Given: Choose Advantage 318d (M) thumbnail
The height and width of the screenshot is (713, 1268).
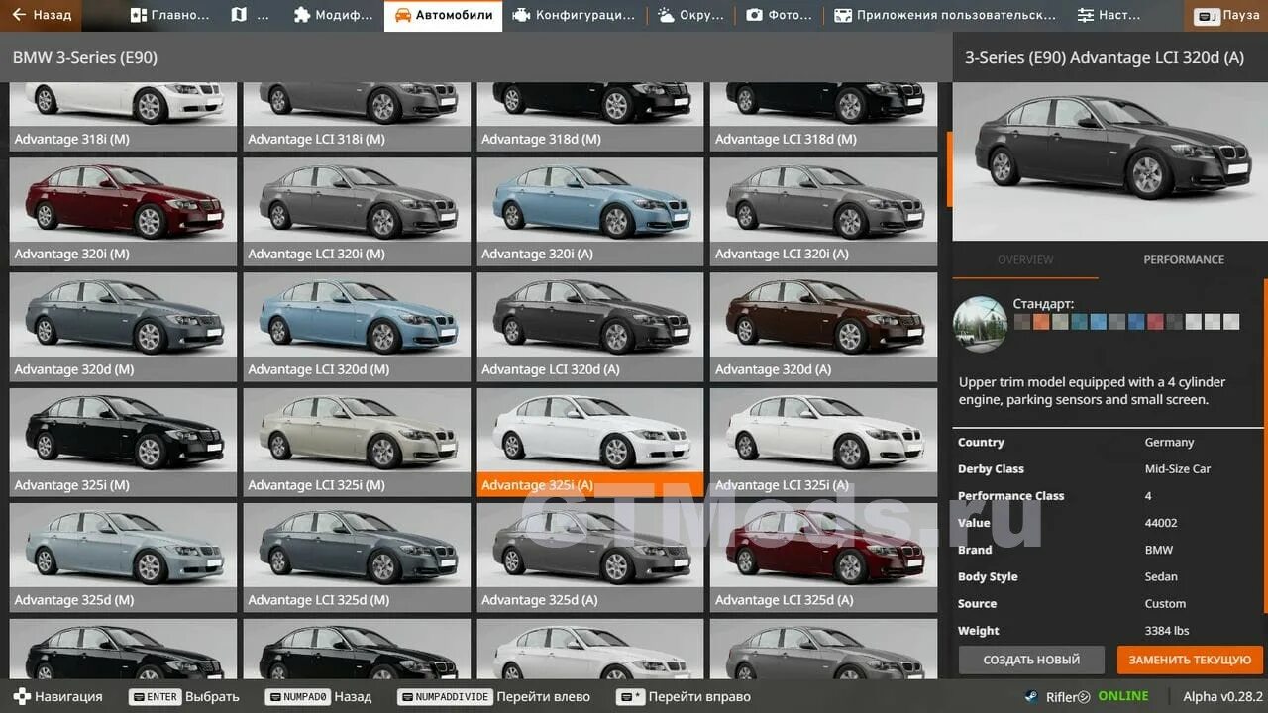Looking at the screenshot, I should pos(590,117).
